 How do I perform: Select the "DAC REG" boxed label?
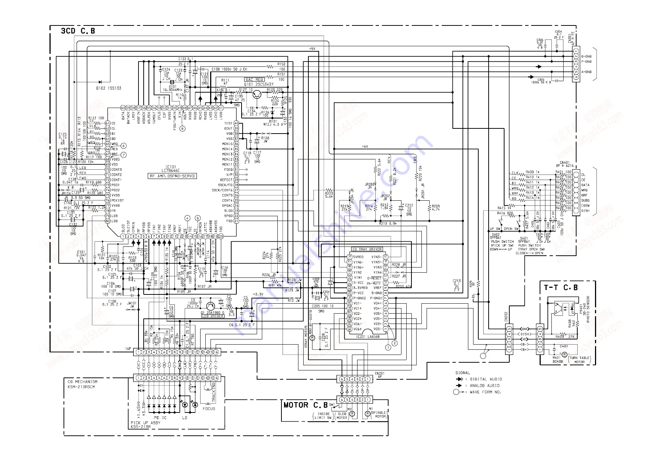[254, 80]
